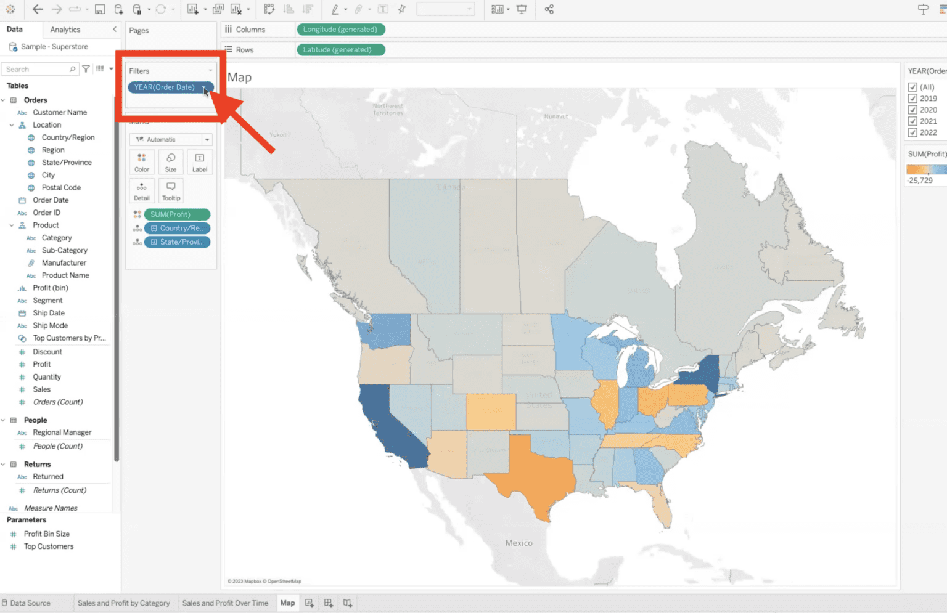Click the Undo arrow button
This screenshot has width=947, height=613.
click(x=36, y=9)
